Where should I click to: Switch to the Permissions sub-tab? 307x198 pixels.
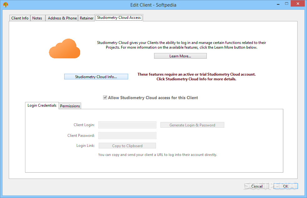coord(70,106)
